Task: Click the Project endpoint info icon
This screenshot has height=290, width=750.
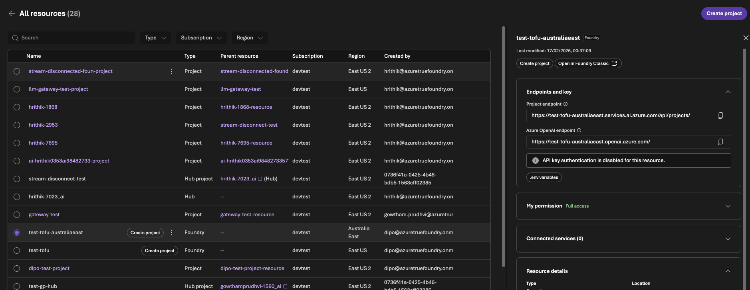Action: pyautogui.click(x=565, y=104)
